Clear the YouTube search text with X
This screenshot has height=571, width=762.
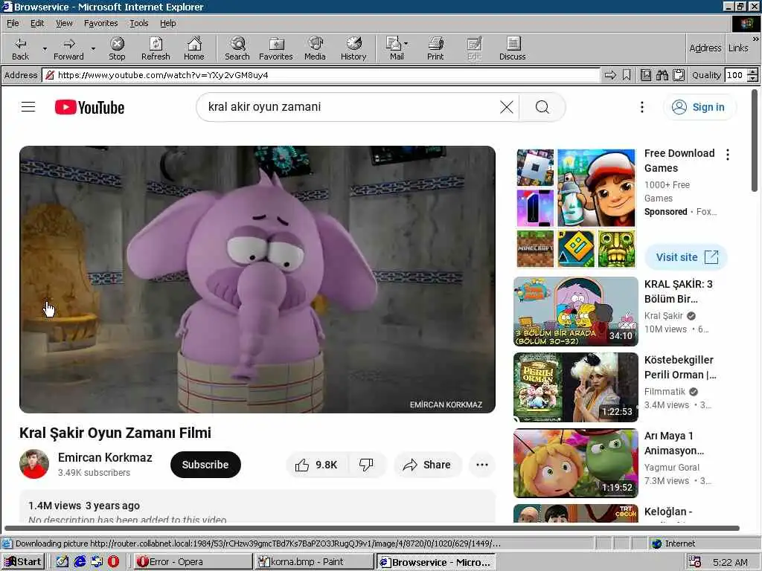tap(506, 107)
